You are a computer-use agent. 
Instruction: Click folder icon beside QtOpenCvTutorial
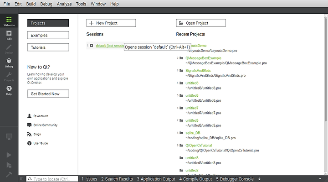tap(181, 146)
